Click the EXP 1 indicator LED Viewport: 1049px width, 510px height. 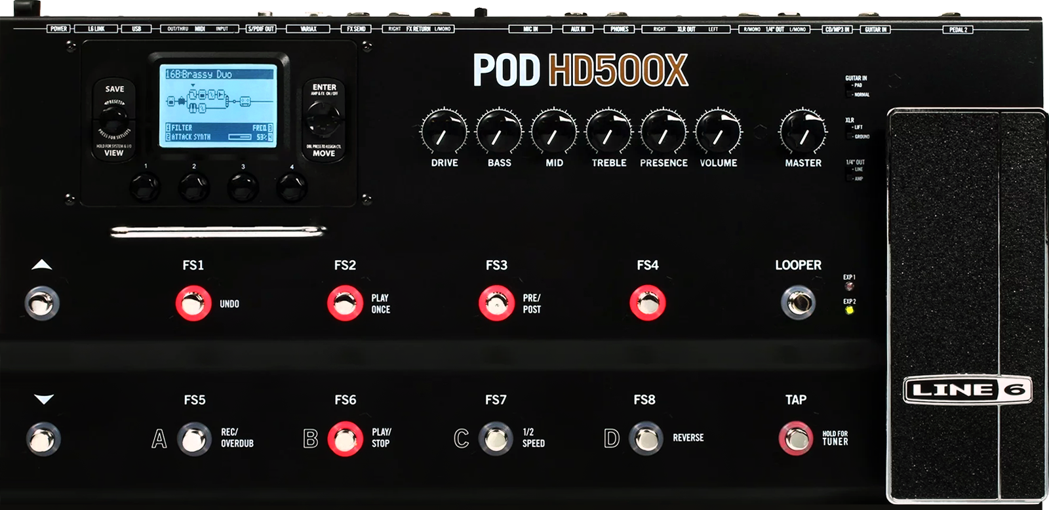point(849,286)
